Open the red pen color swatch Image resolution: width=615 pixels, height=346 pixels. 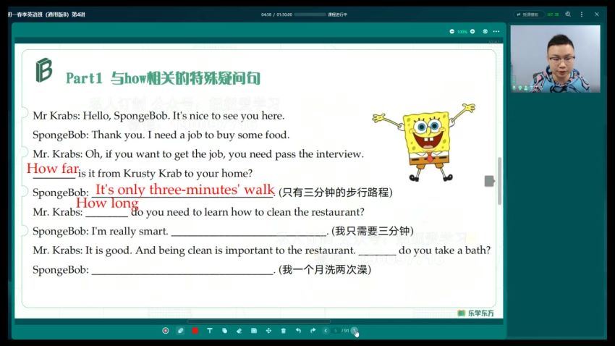click(x=195, y=331)
